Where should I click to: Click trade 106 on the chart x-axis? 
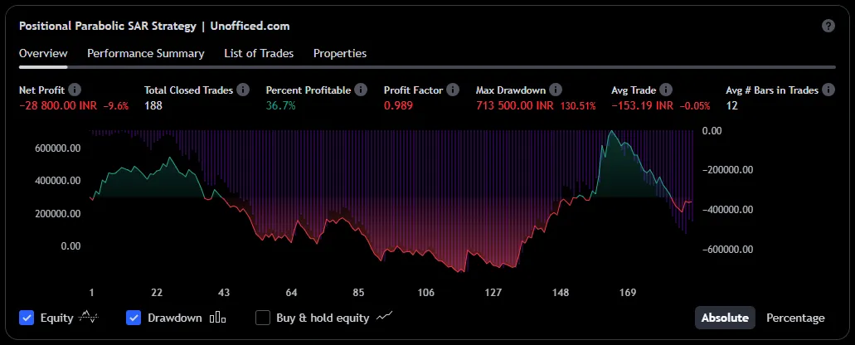(426, 293)
